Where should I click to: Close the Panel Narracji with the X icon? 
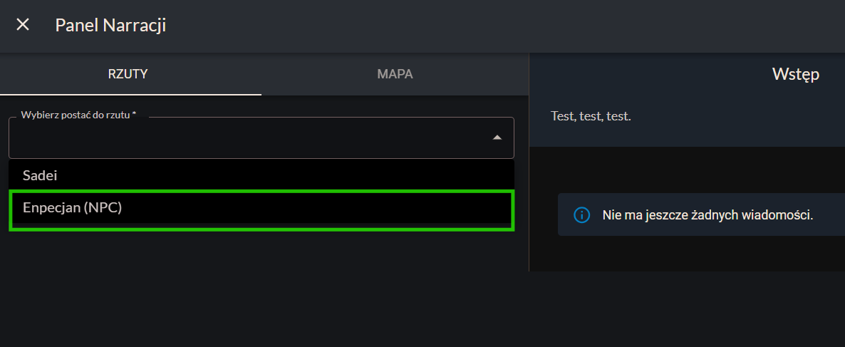coord(23,25)
